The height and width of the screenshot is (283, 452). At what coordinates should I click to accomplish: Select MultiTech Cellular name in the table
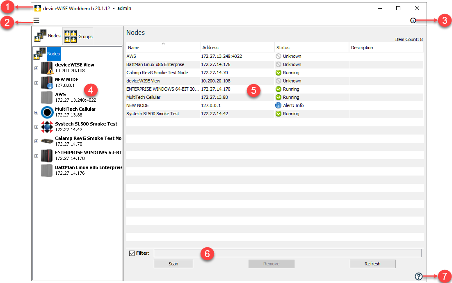(144, 97)
